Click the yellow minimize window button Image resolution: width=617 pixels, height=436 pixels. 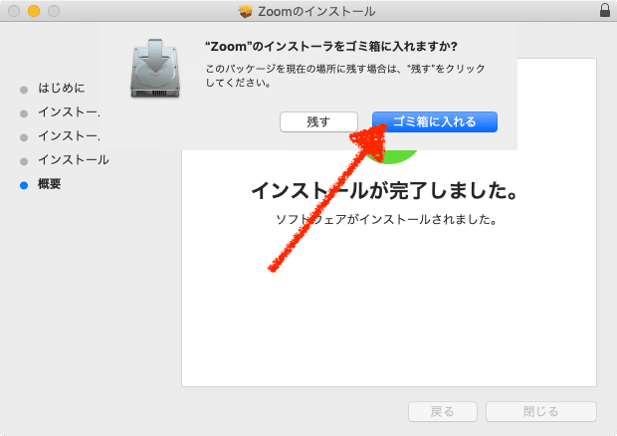click(34, 11)
